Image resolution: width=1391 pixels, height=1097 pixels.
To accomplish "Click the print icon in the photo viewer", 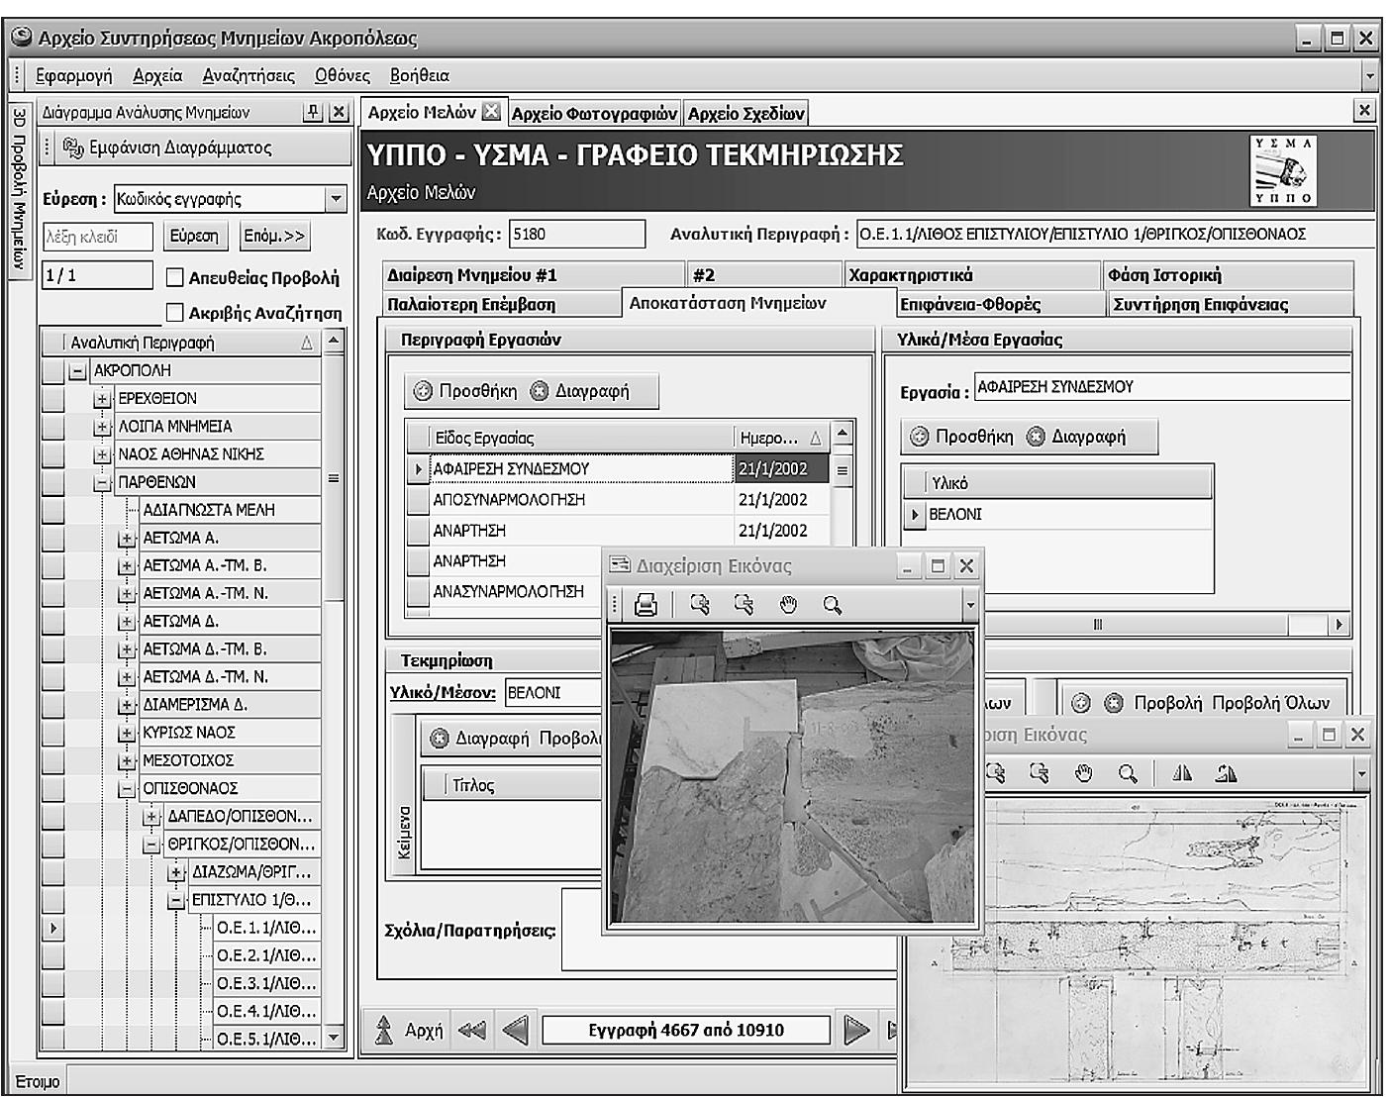I will [x=646, y=605].
